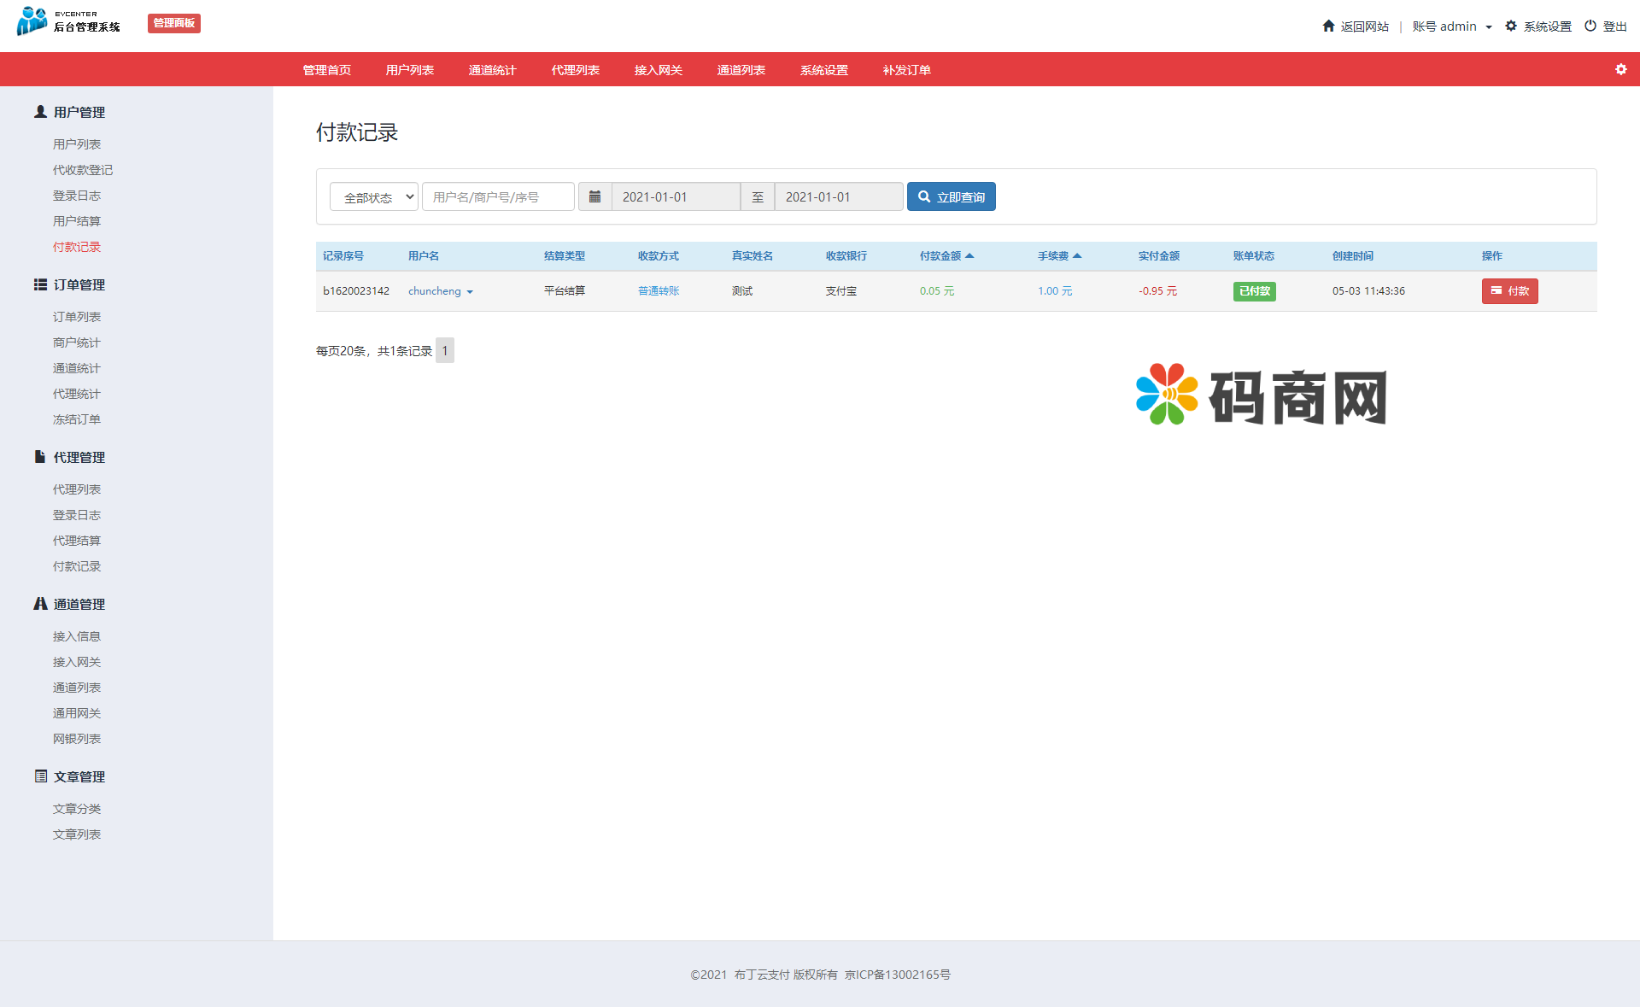Expand the 账号 admin account menu
Image resolution: width=1640 pixels, height=1007 pixels.
point(1452,26)
